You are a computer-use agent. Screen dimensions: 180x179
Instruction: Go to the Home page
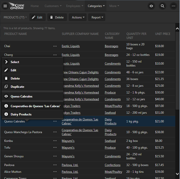(35, 6)
